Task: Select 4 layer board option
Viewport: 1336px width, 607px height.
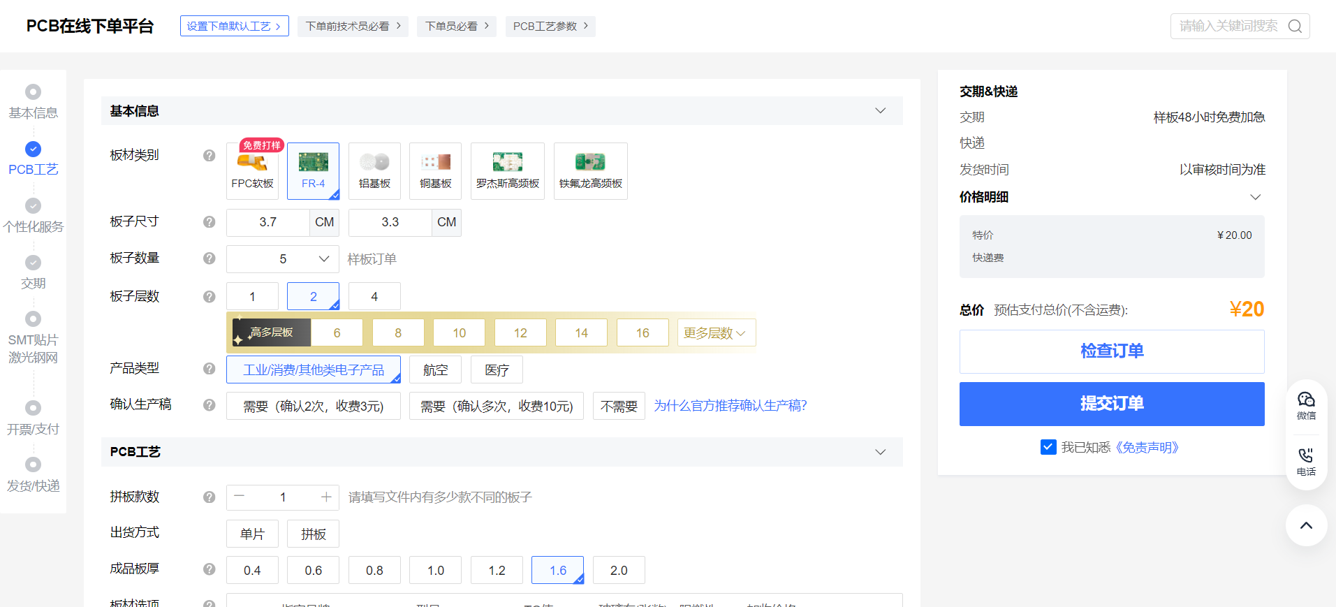Action: pos(374,296)
